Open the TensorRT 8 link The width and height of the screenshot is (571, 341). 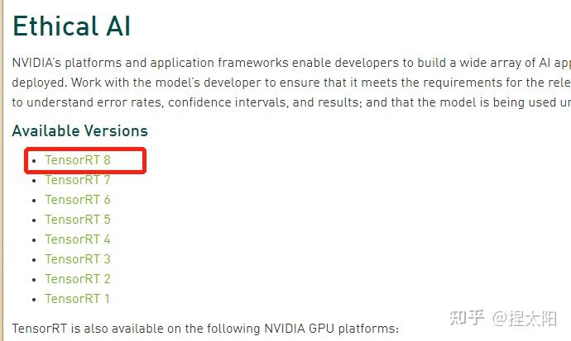click(x=78, y=160)
